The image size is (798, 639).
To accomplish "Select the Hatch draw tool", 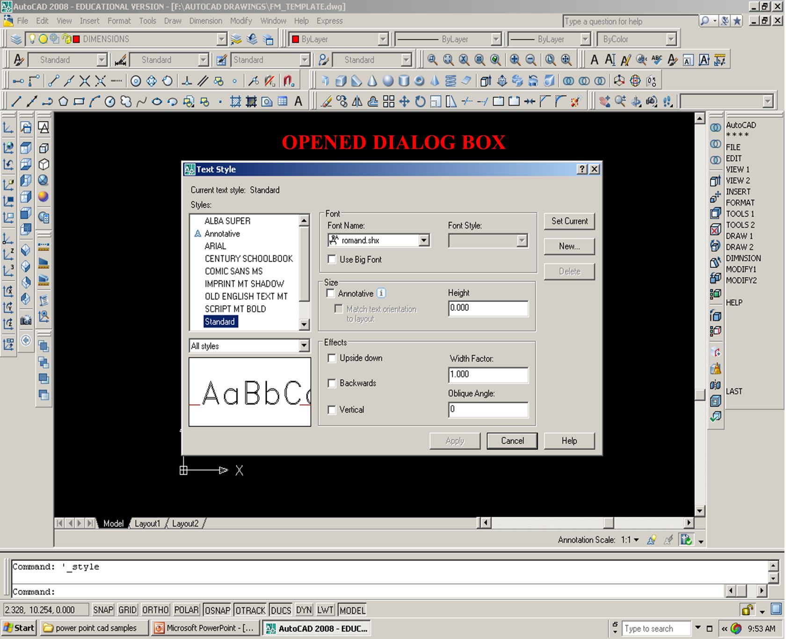I will tap(235, 101).
